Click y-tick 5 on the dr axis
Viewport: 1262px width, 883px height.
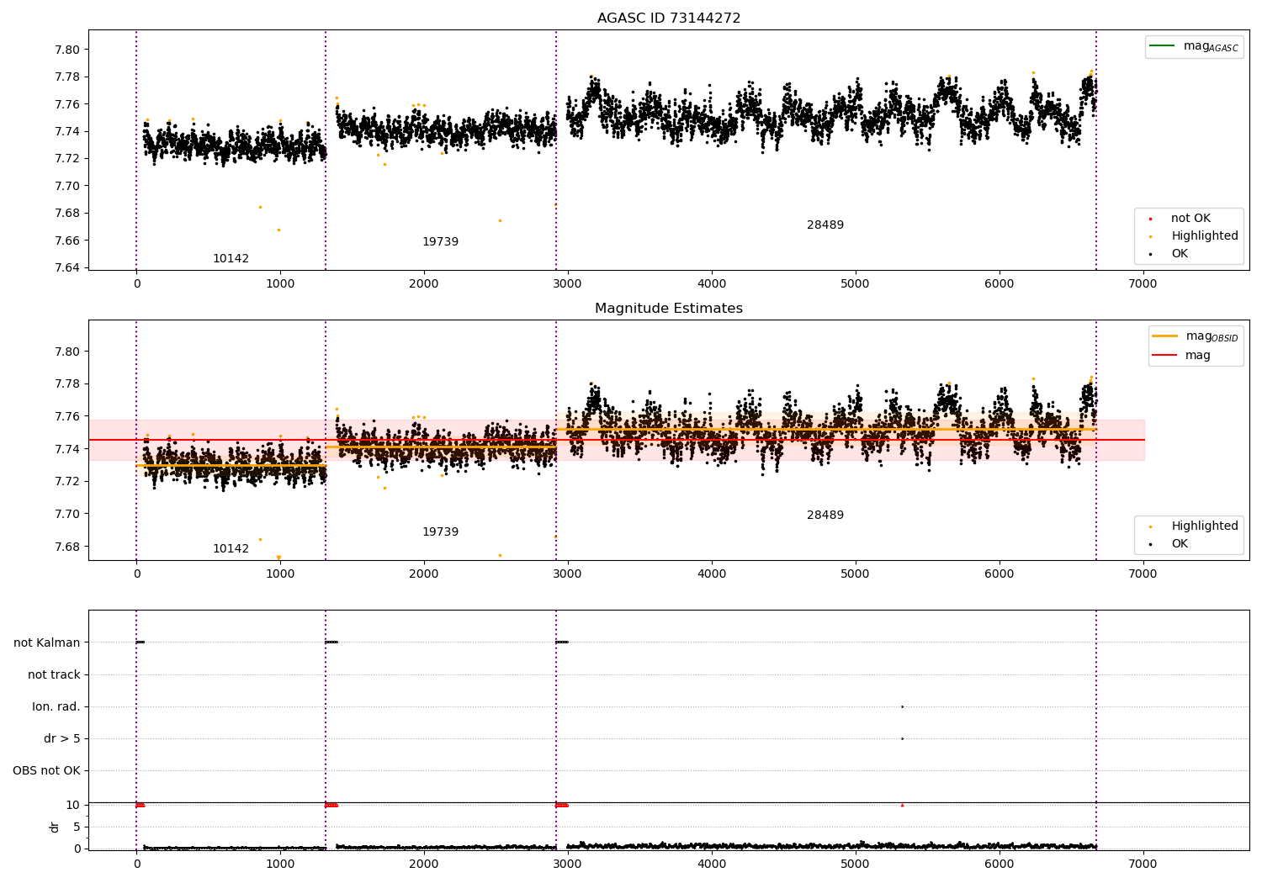77,827
